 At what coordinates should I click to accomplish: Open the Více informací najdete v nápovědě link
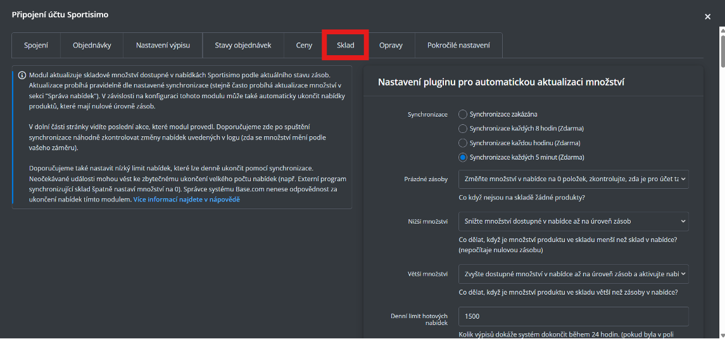(187, 200)
